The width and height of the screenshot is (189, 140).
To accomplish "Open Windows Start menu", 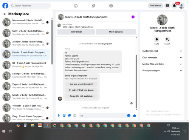I will pyautogui.click(x=3, y=131).
